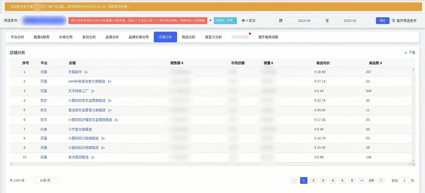Viewport: 425px width, 193px height.
Task: Click the average price ¥49.60 cell
Action: (320, 110)
